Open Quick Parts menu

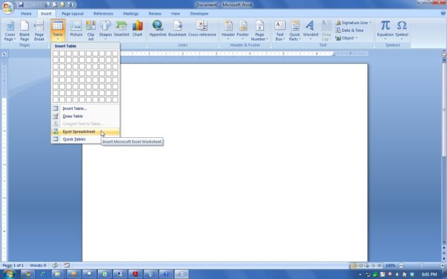[x=294, y=31]
